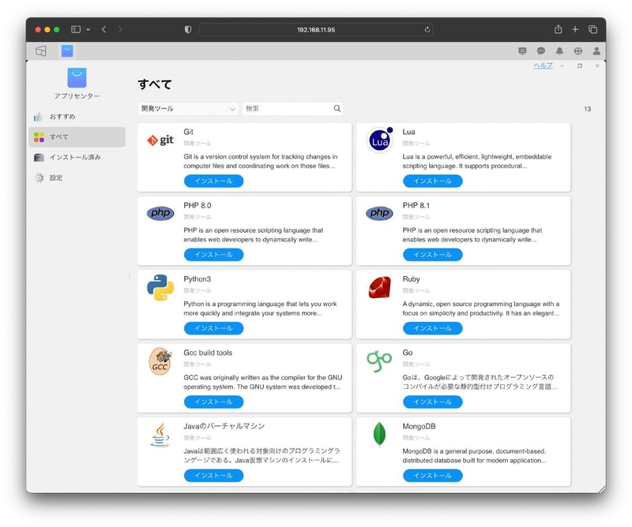Reload the page with refresh icon

(427, 29)
